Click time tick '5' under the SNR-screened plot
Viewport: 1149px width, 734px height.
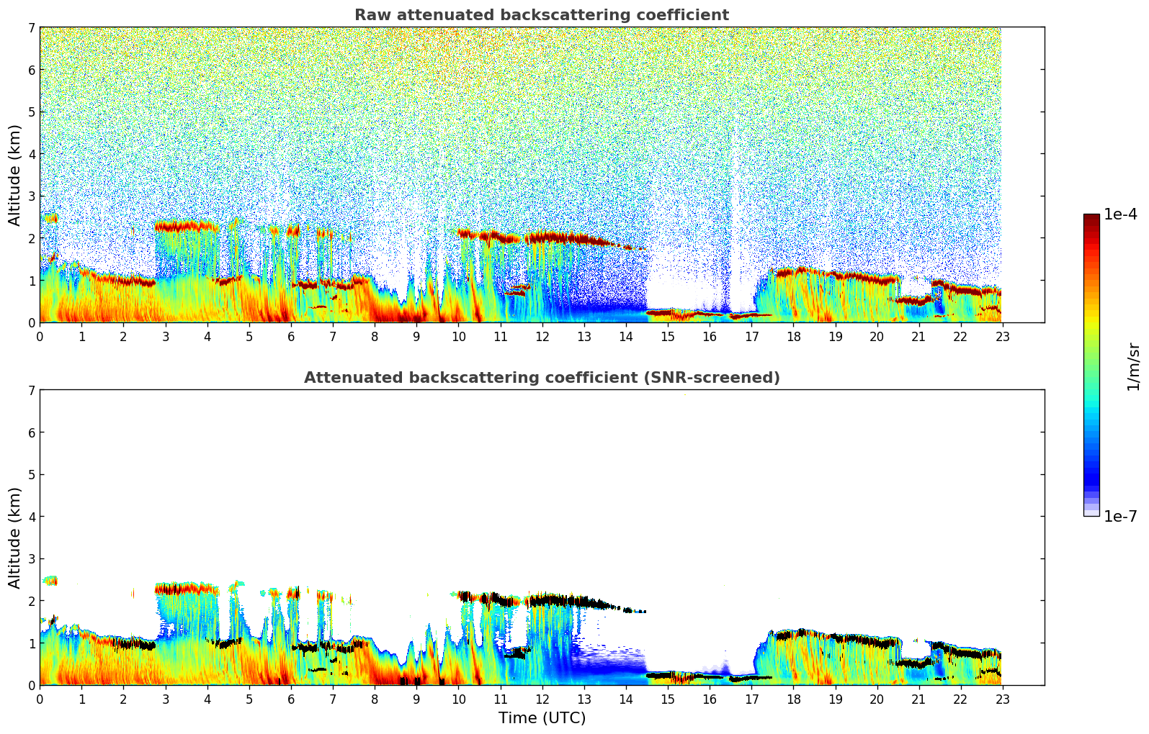pyautogui.click(x=249, y=699)
